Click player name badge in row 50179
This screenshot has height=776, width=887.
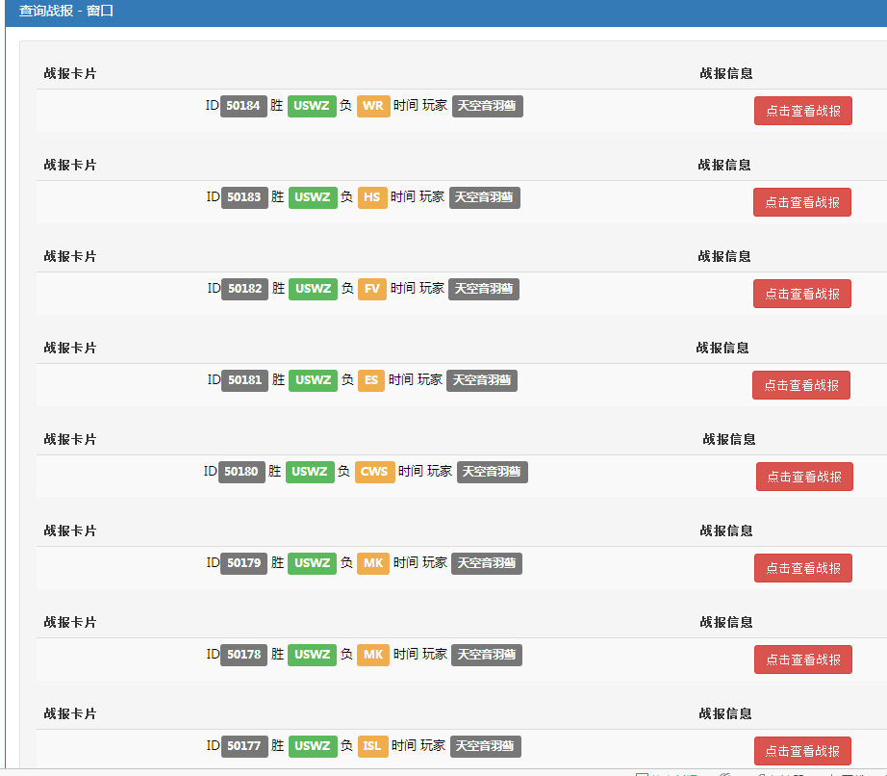pyautogui.click(x=487, y=563)
